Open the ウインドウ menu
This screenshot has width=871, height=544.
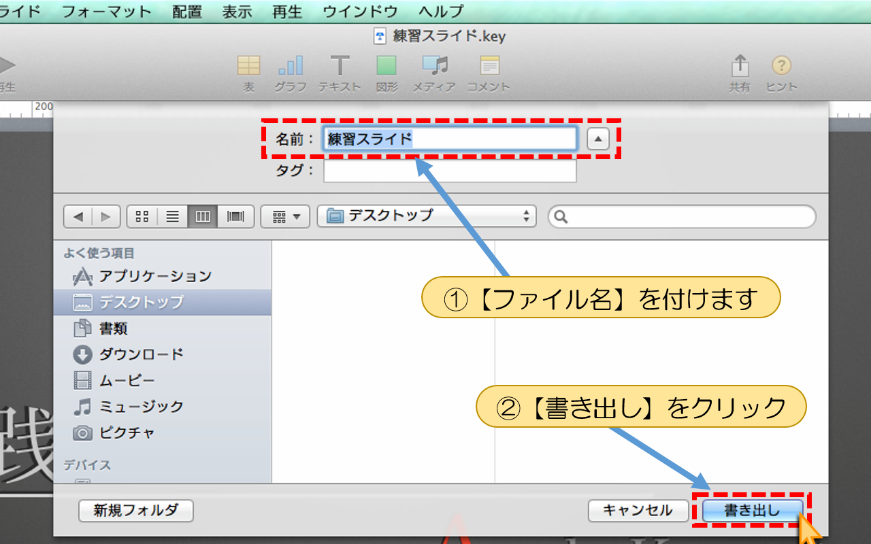[x=360, y=11]
